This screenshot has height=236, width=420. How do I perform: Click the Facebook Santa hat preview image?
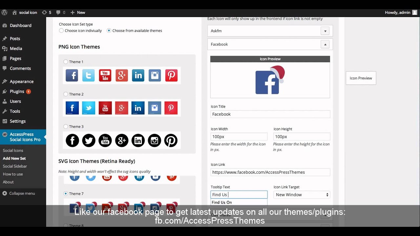270,80
